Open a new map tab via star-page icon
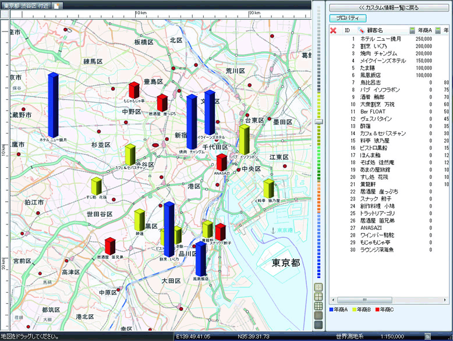 click(56, 6)
